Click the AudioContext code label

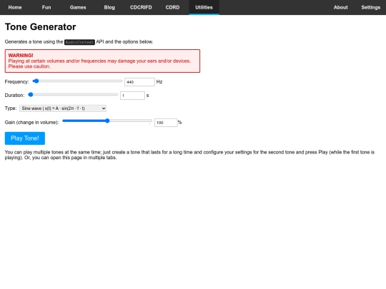pyautogui.click(x=79, y=42)
